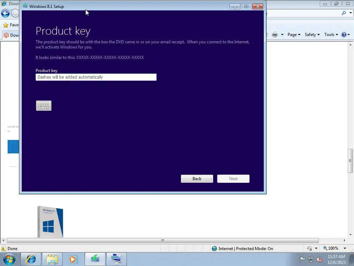The width and height of the screenshot is (354, 266).
Task: Click the vertical scrollbar down arrow
Action: (x=351, y=235)
